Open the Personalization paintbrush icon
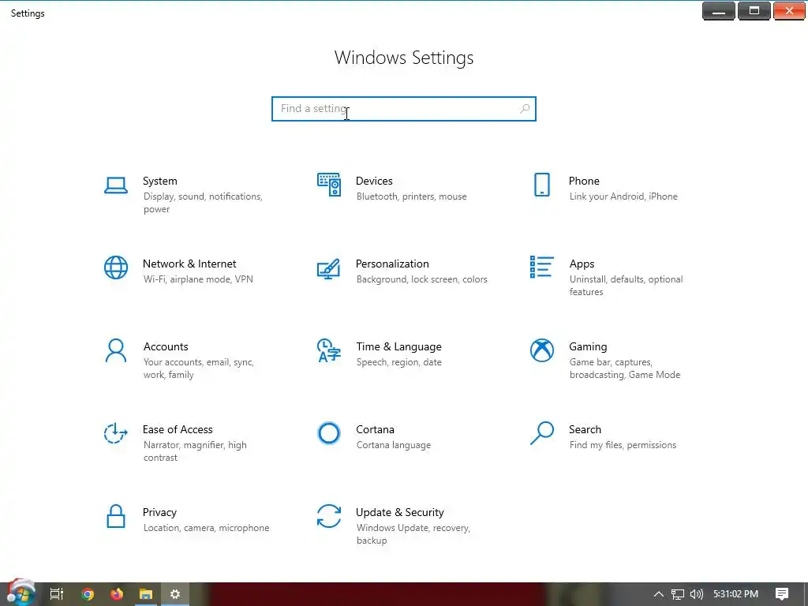Image resolution: width=808 pixels, height=606 pixels. [329, 268]
